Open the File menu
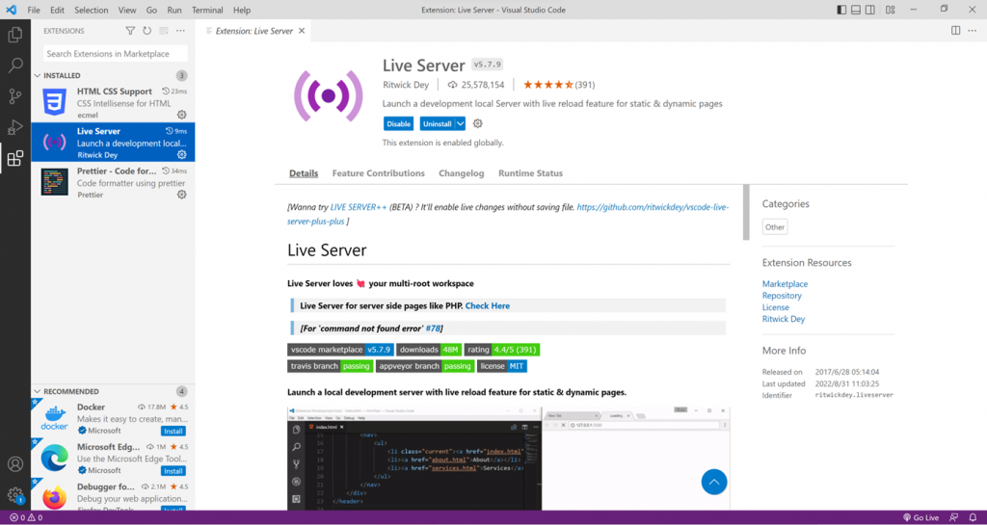The width and height of the screenshot is (987, 525). [x=34, y=10]
